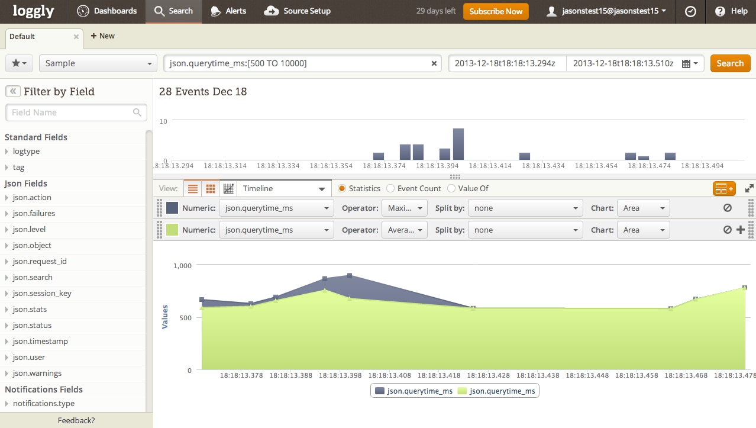Viewport: 756px width, 428px height.
Task: Click the Subscribe Now button
Action: tap(496, 11)
